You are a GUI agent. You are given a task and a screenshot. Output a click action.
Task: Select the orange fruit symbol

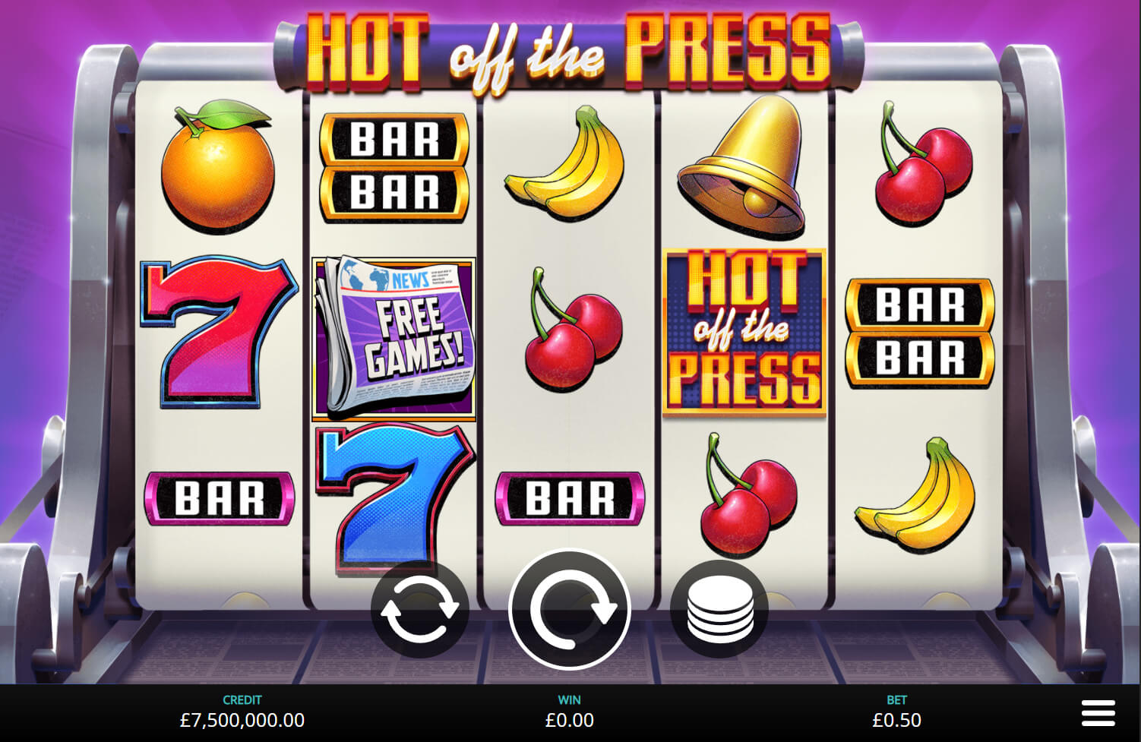[x=217, y=165]
